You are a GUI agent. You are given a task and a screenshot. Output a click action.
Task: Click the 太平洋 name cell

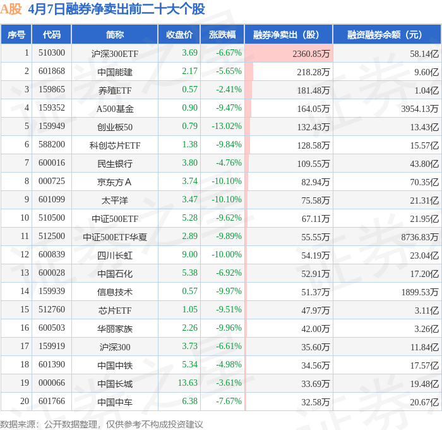click(115, 200)
